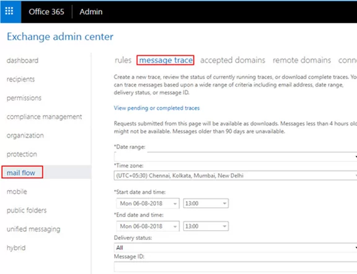Expand the end time 13:00 dropdown
Image resolution: width=357 pixels, height=274 pixels.
tap(206, 226)
